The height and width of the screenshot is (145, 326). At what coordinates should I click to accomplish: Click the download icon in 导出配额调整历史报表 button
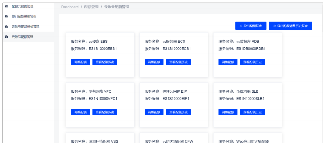[275, 26]
